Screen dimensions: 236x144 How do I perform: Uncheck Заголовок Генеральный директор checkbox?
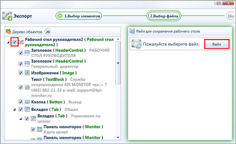pos(20,64)
